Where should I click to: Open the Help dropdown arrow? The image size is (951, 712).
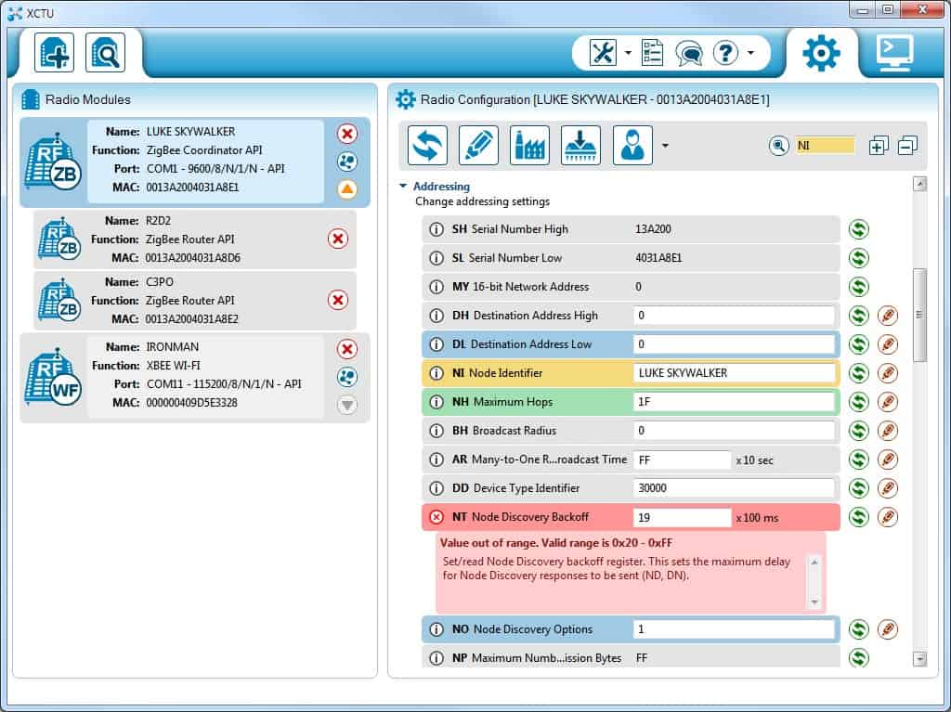click(750, 53)
